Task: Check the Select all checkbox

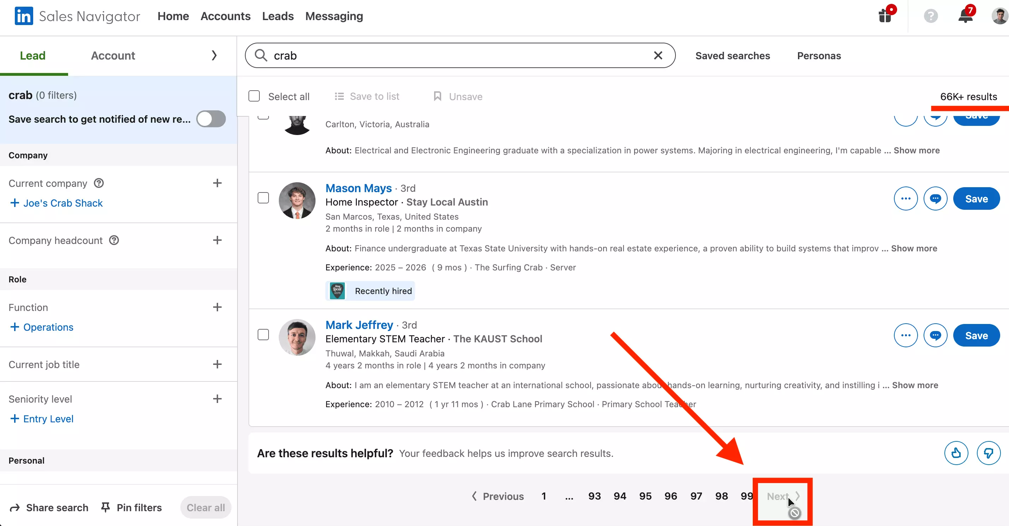Action: [254, 96]
